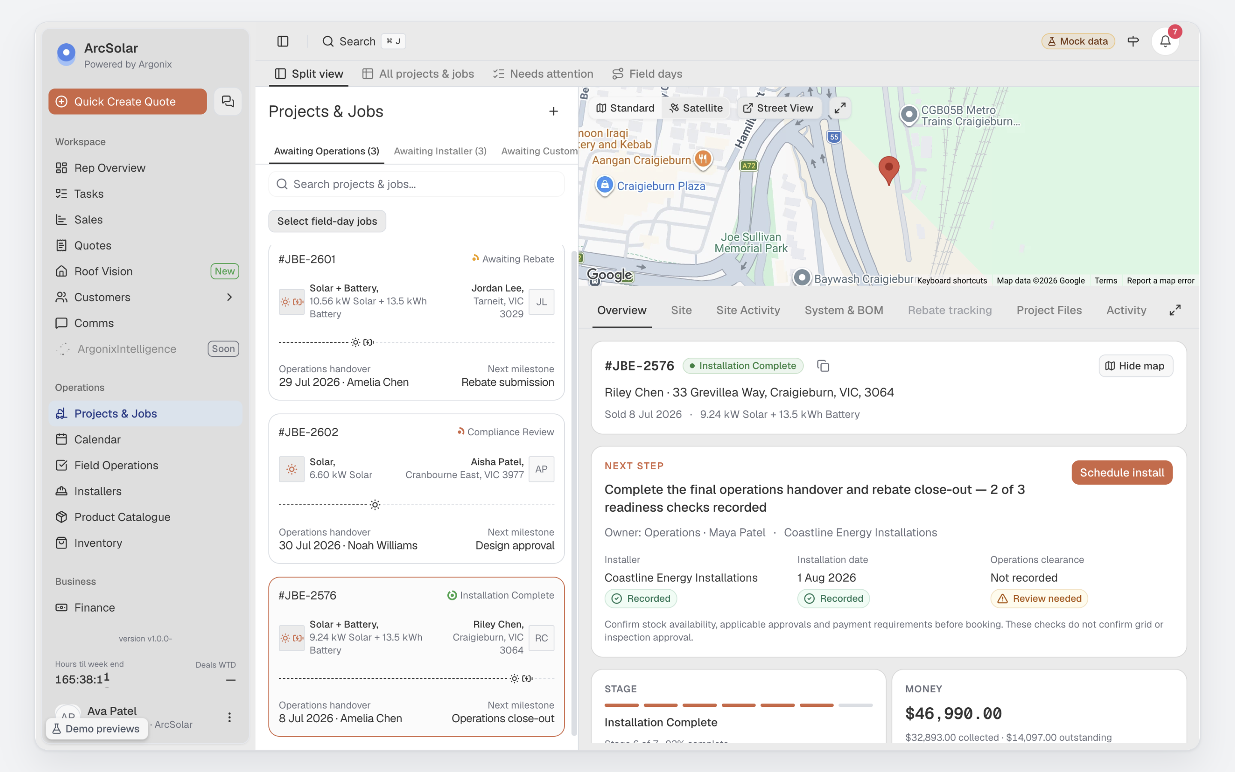
Task: Click the signpost icon near Mock data
Action: click(1133, 41)
